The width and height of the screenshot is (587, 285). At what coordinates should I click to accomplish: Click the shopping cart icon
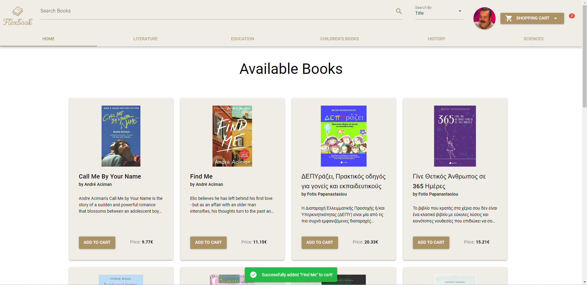click(x=509, y=18)
